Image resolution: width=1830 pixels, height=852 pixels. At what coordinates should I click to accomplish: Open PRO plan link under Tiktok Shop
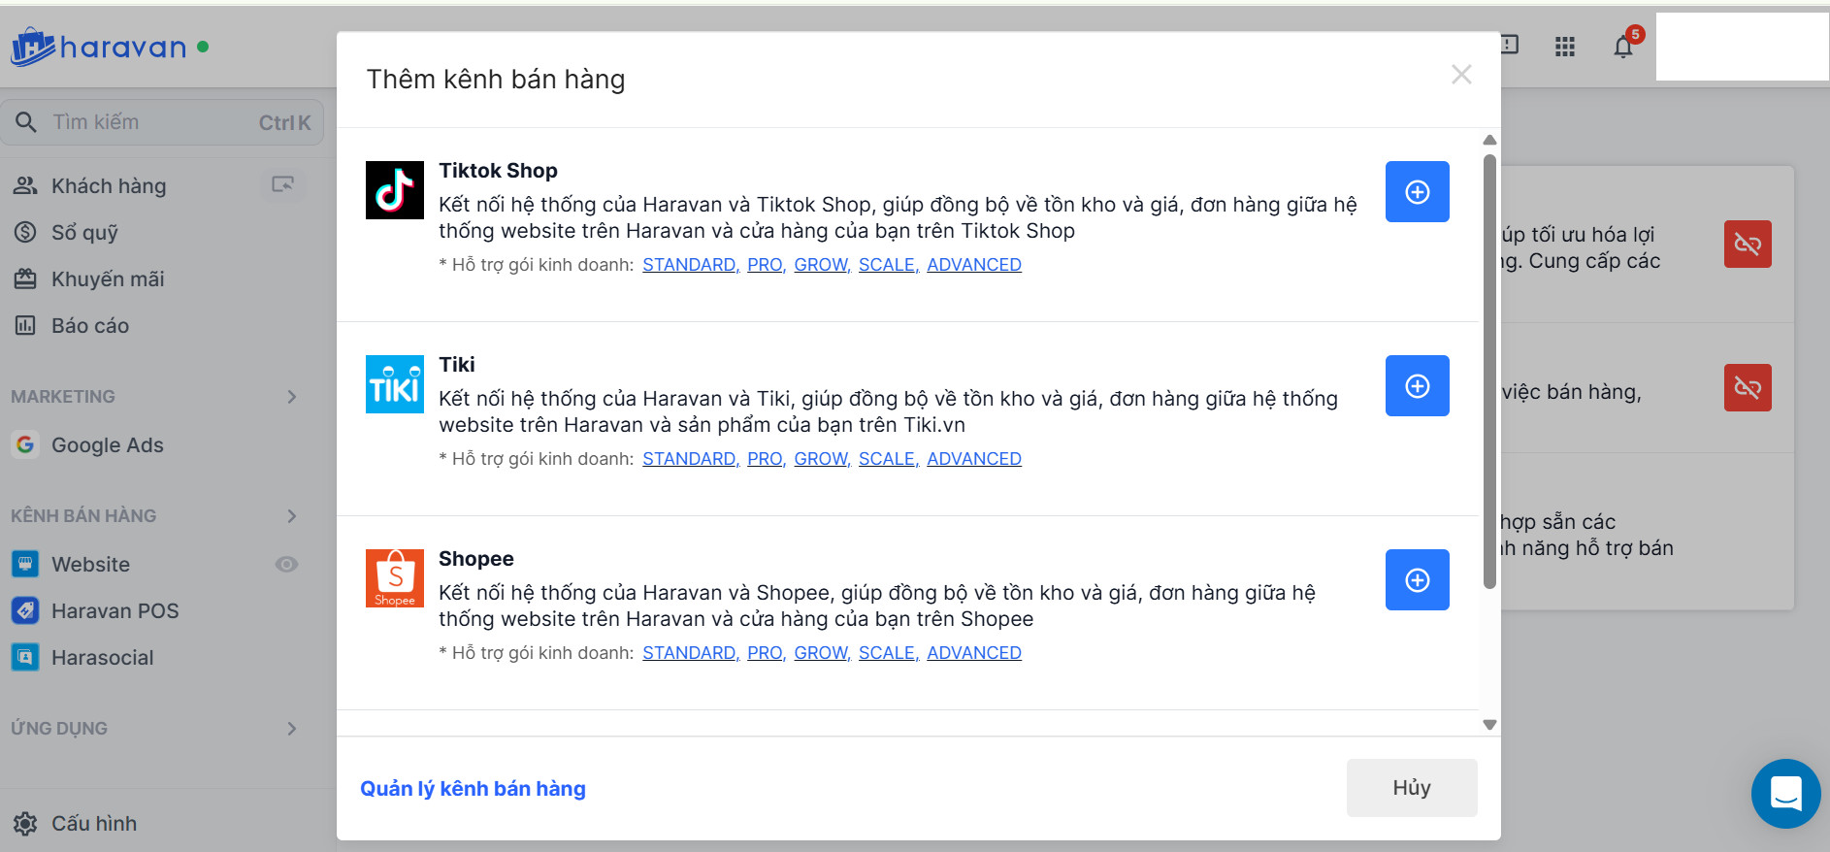[x=767, y=265]
